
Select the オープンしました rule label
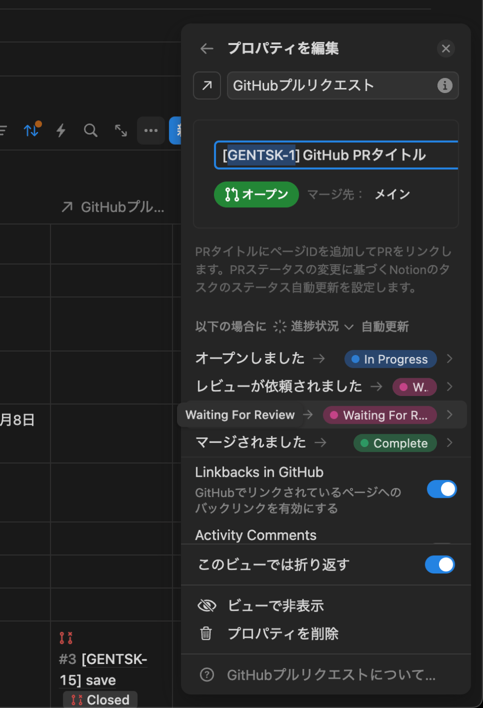(250, 358)
